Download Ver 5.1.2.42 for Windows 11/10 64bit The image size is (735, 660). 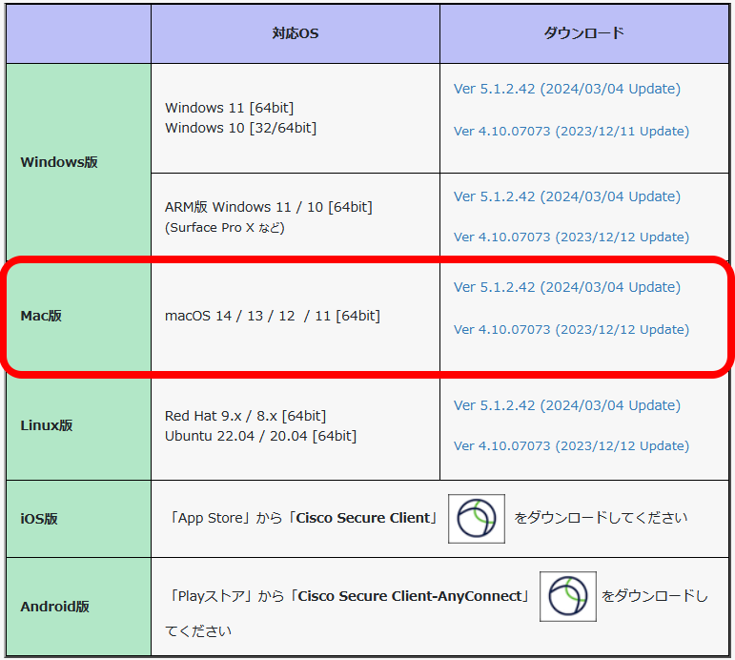[x=566, y=89]
